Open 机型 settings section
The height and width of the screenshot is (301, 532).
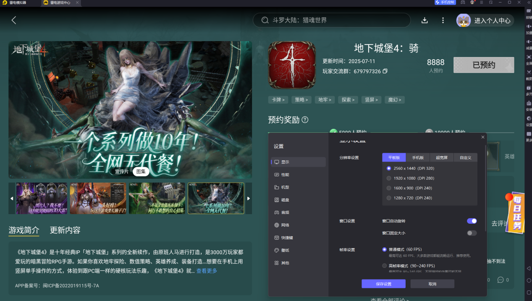click(x=299, y=187)
